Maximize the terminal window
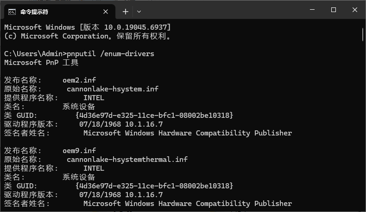The width and height of the screenshot is (366, 212). click(x=333, y=10)
